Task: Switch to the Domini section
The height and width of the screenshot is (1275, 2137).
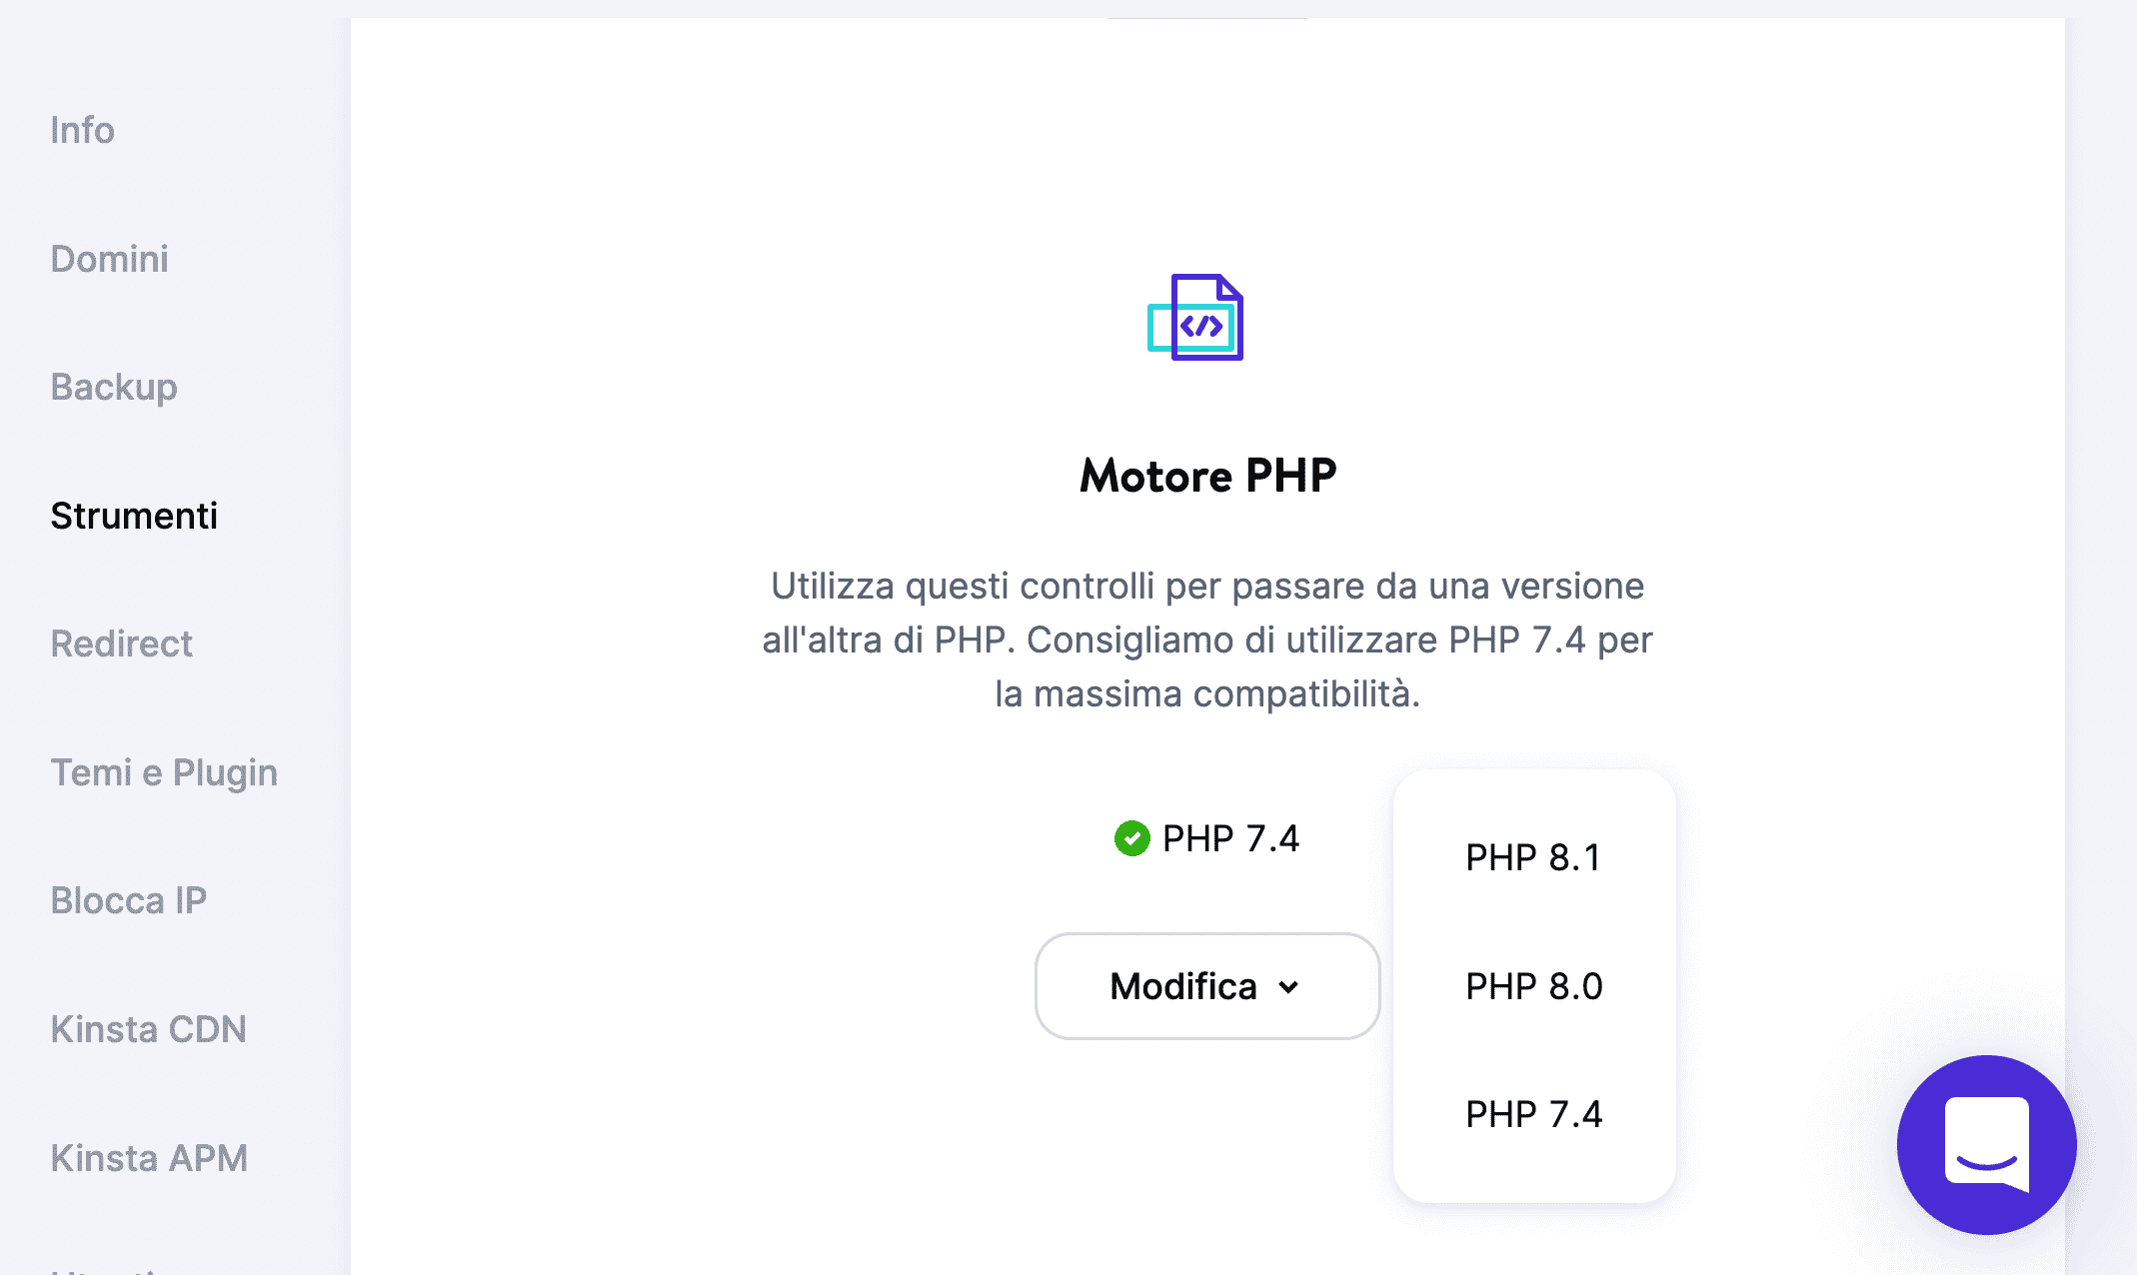Action: point(108,259)
